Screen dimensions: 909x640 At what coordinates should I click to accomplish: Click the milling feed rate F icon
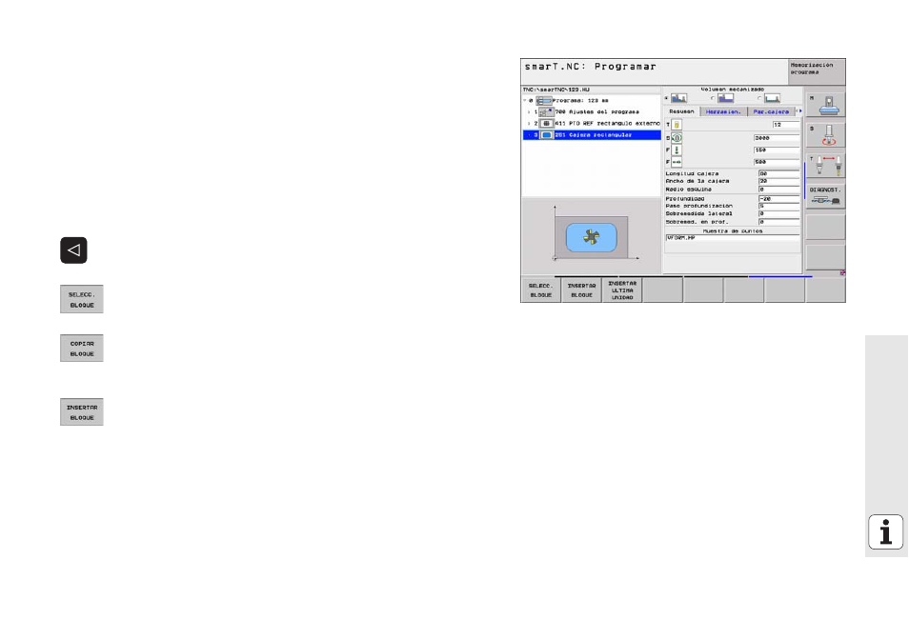[x=677, y=162]
